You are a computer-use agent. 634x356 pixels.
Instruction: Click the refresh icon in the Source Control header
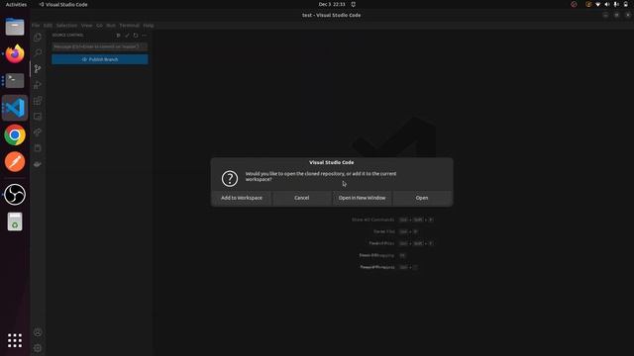136,36
